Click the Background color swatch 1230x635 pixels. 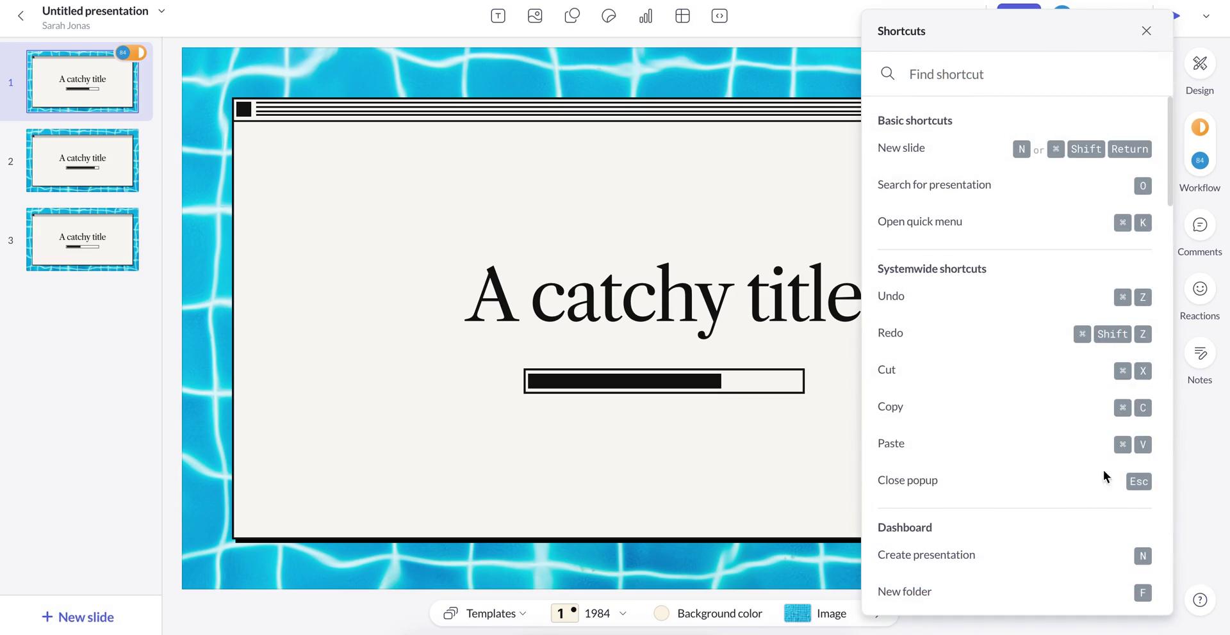click(x=662, y=613)
